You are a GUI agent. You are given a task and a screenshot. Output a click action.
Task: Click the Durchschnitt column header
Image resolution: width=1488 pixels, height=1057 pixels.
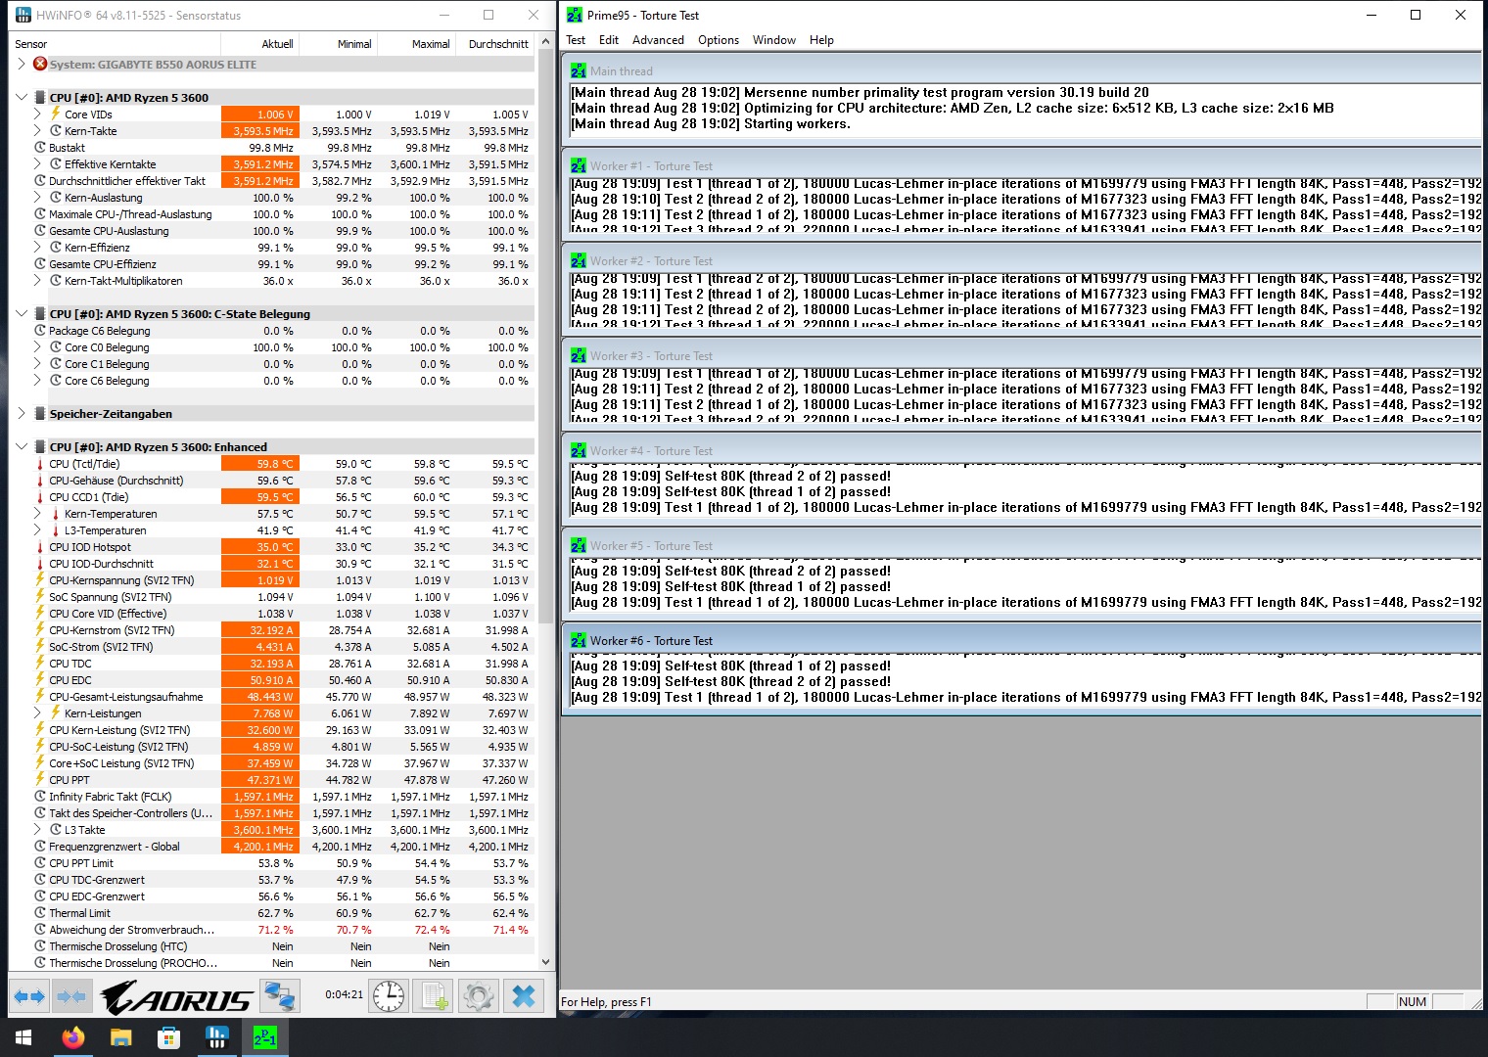click(x=494, y=44)
